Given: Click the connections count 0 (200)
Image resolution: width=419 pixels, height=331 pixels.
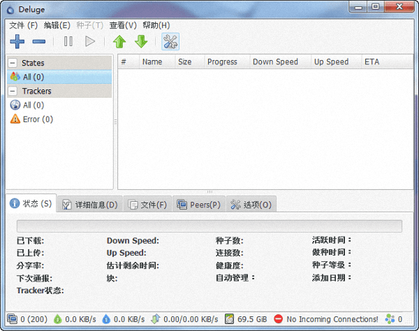Looking at the screenshot, I should click(x=34, y=319).
